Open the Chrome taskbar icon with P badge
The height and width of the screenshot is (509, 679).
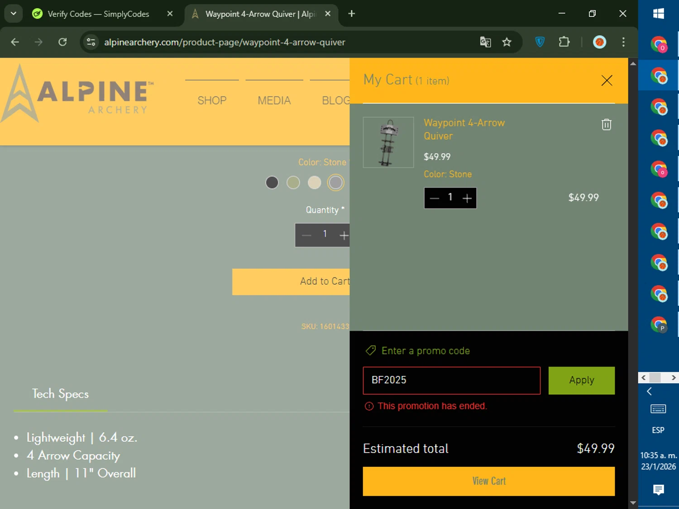click(x=659, y=324)
